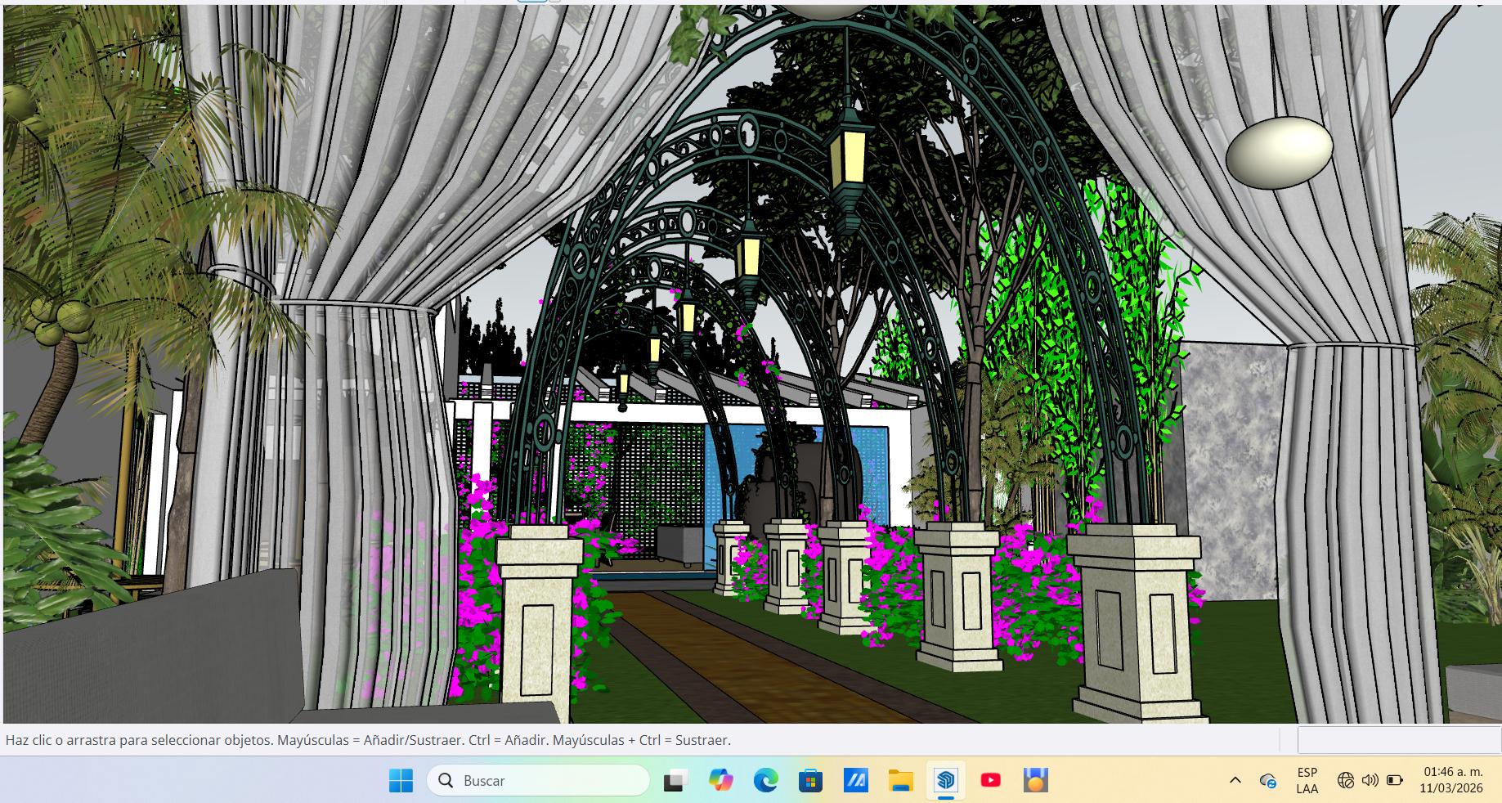Open File Explorer from the taskbar

900,781
